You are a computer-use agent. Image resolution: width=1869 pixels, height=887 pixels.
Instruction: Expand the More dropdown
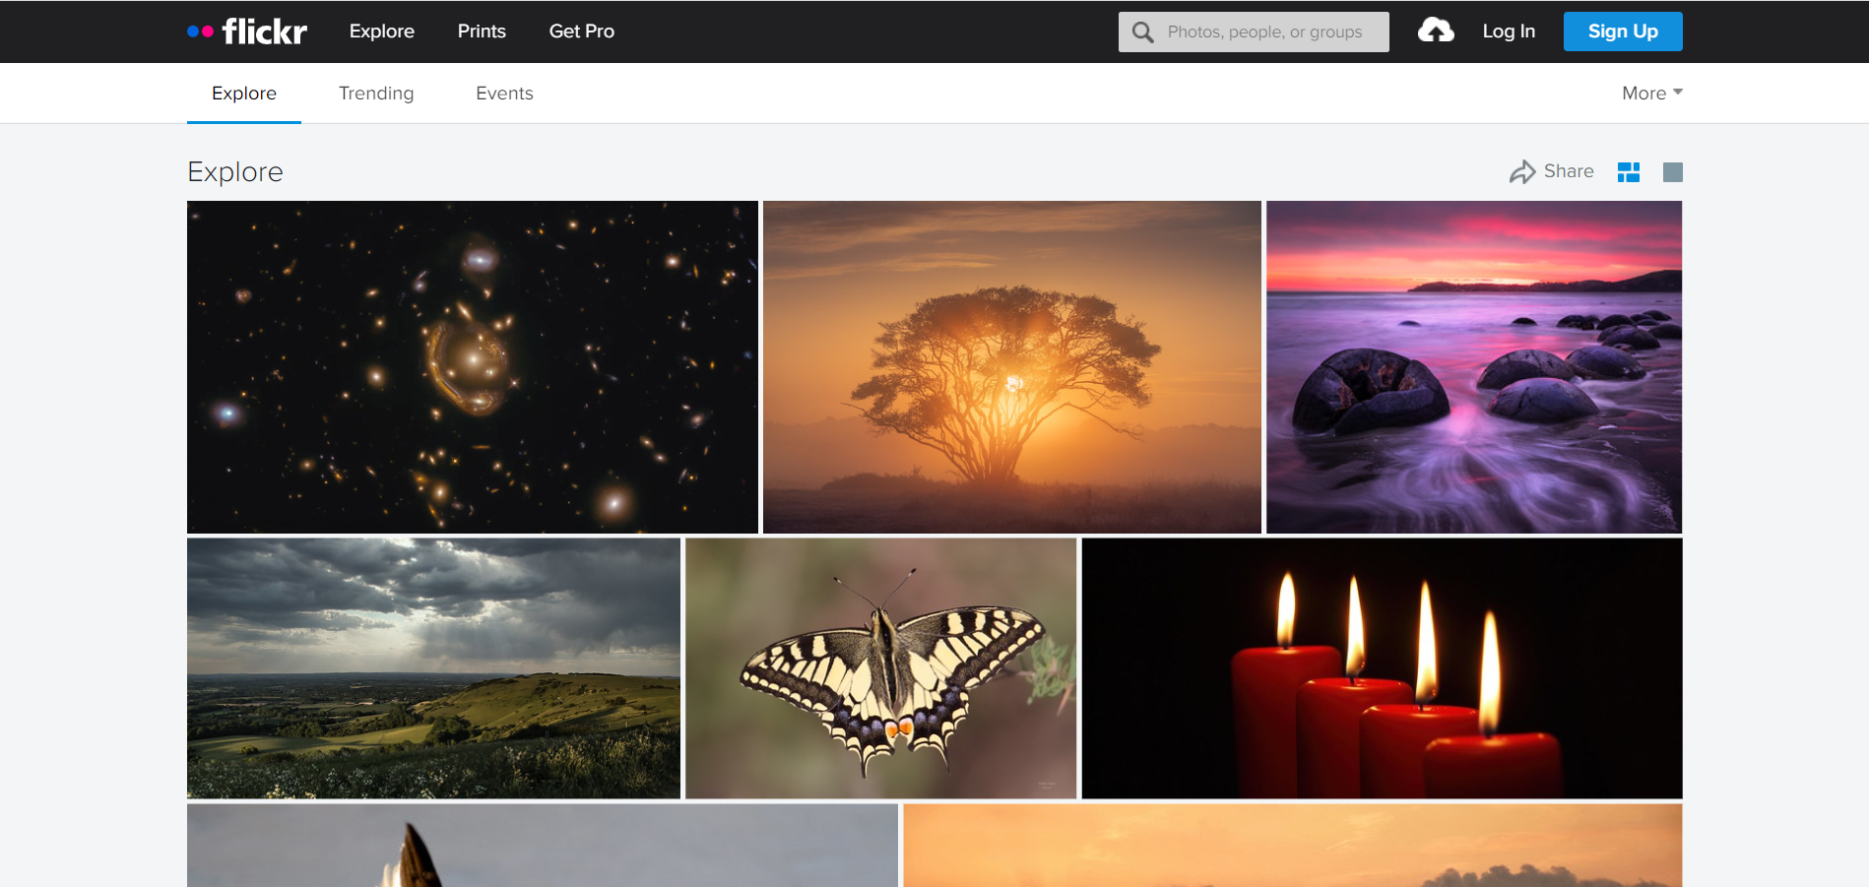[x=1652, y=94]
